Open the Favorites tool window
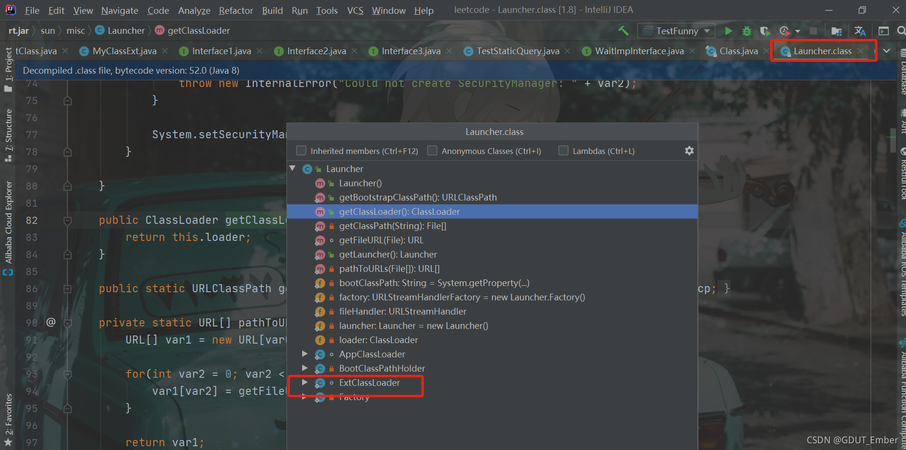The height and width of the screenshot is (450, 906). click(9, 420)
